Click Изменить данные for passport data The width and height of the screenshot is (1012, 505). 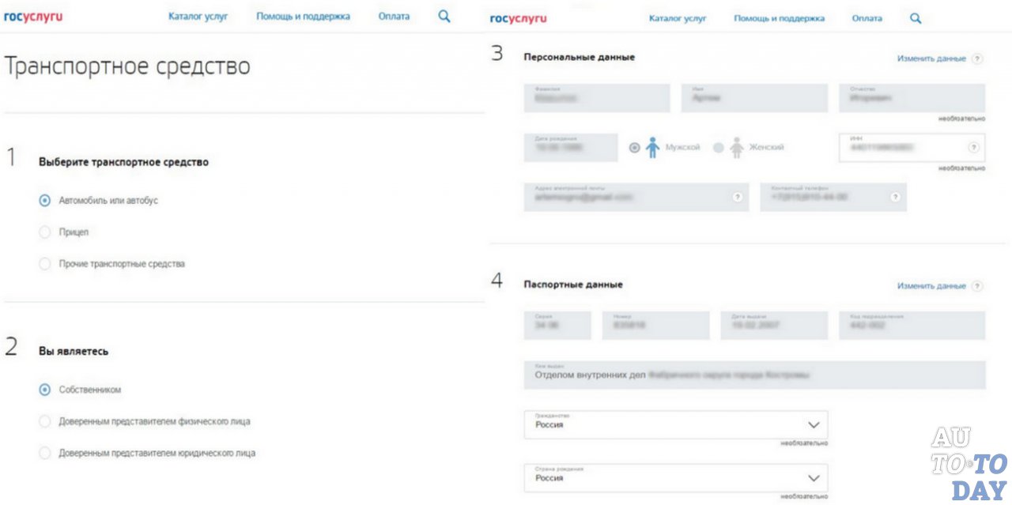click(931, 286)
